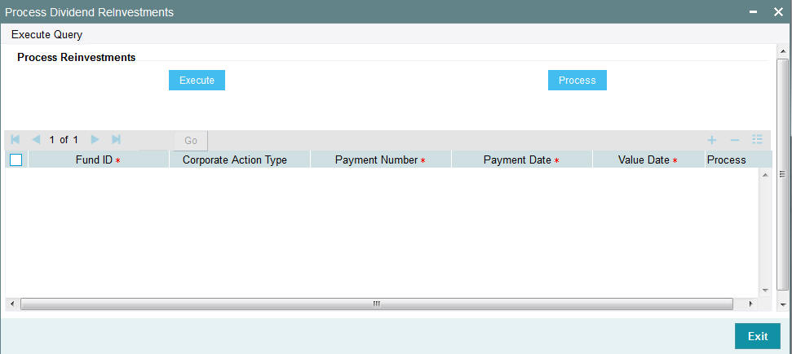Click the Go button
Image resolution: width=792 pixels, height=354 pixels.
191,141
